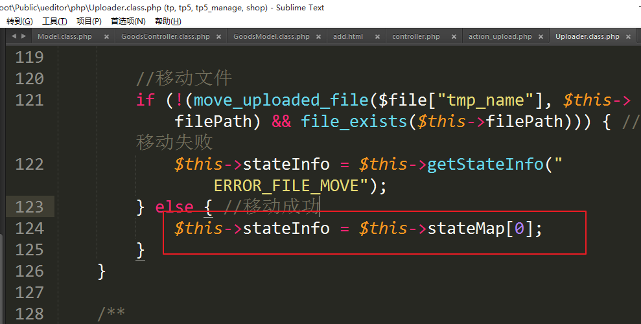Open the 首选项(N) menu
The height and width of the screenshot is (324, 641).
128,21
